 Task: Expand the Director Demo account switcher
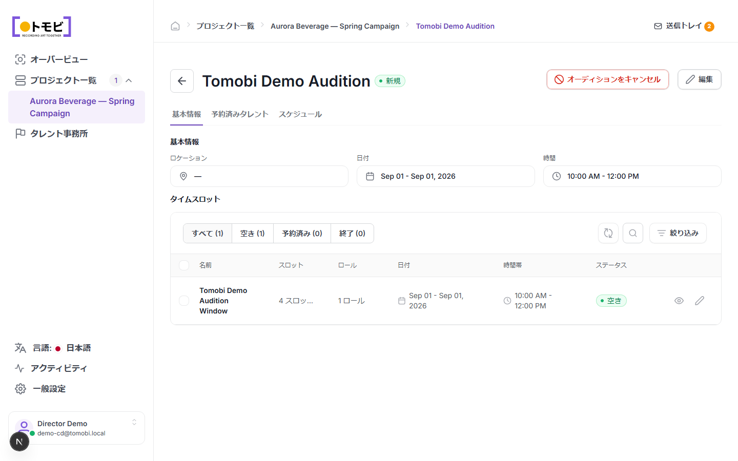134,422
